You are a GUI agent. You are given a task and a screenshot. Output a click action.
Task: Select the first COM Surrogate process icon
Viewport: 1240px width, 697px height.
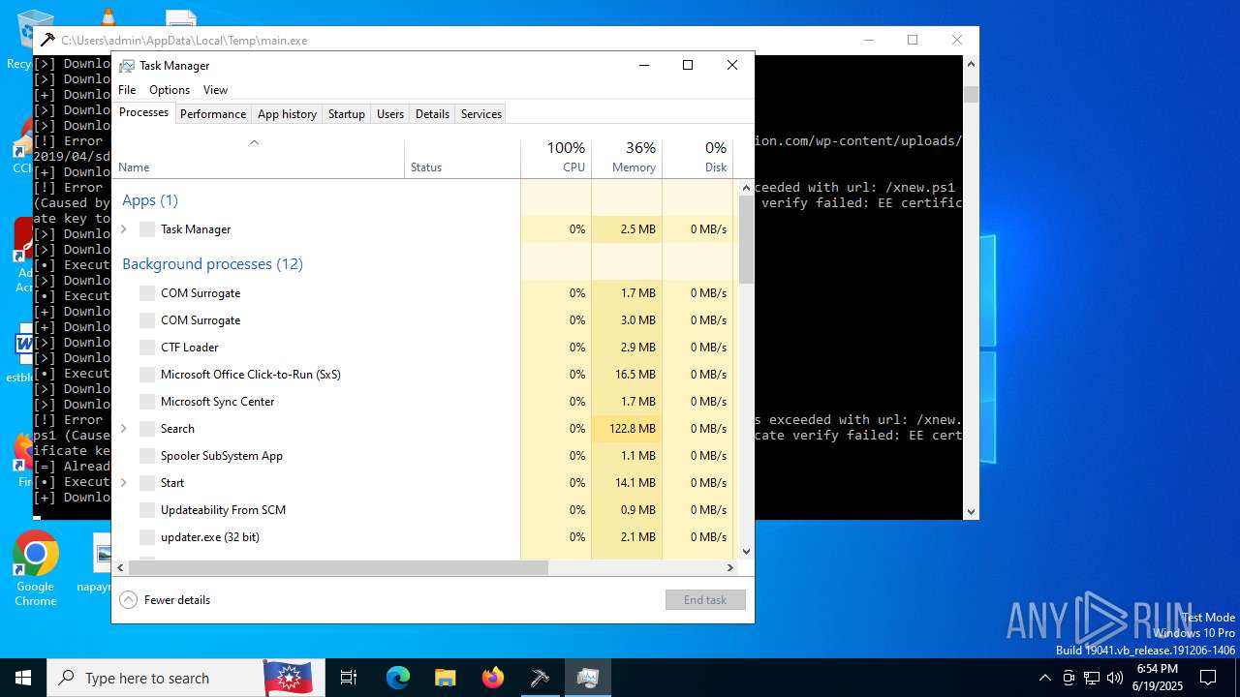tap(147, 293)
